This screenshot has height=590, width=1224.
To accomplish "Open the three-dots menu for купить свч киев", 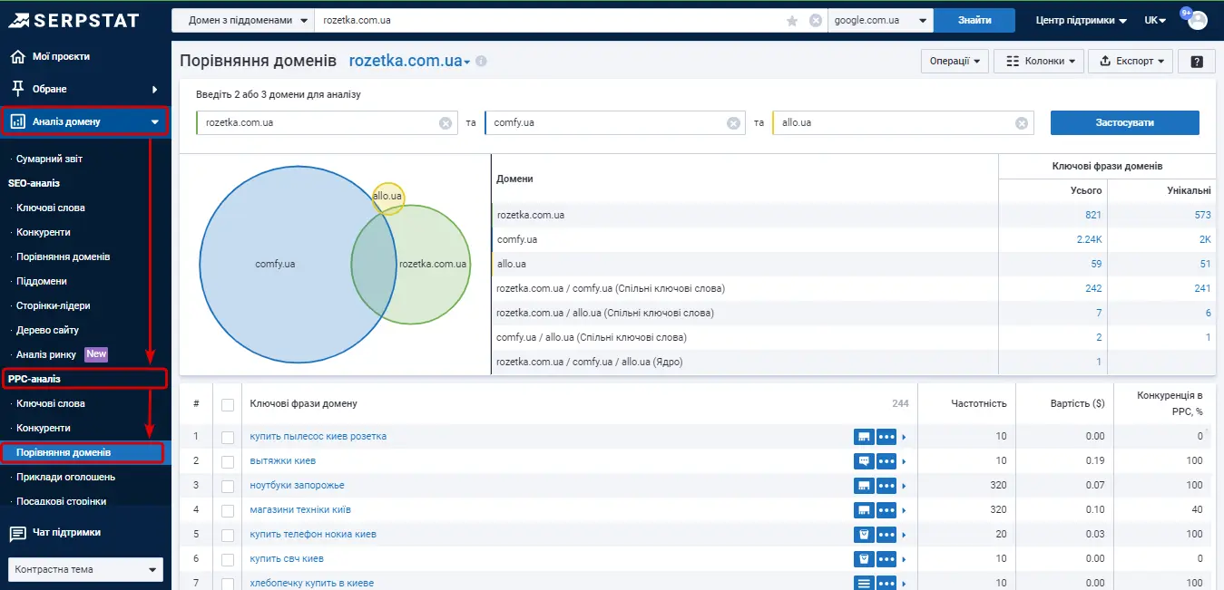I will [x=886, y=559].
